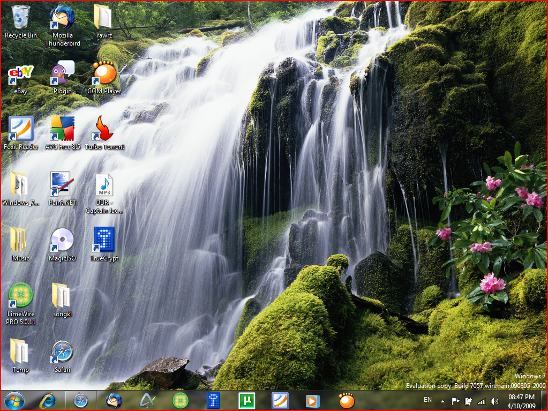548x411 pixels.
Task: Expand the hidden system tray icons
Action: (x=442, y=400)
